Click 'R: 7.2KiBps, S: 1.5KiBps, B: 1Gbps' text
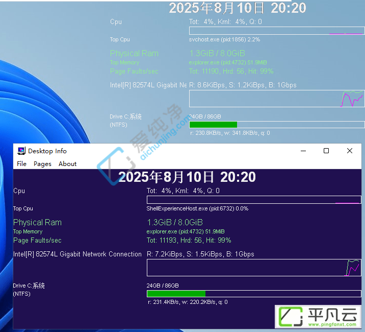 200,254
